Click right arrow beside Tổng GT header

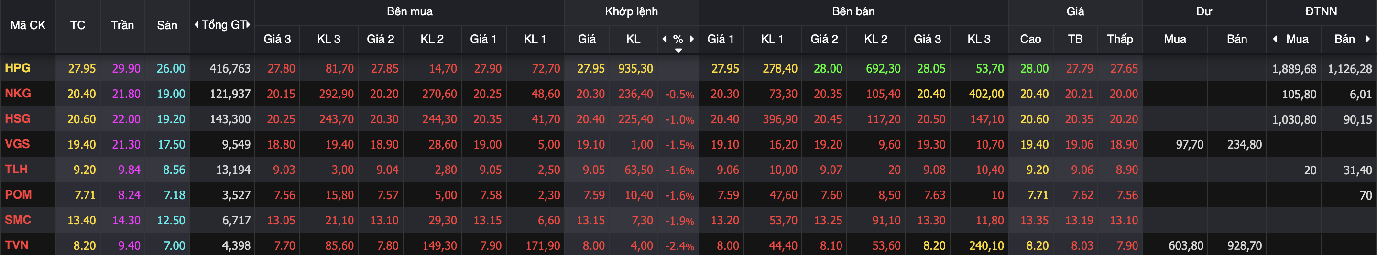click(249, 24)
